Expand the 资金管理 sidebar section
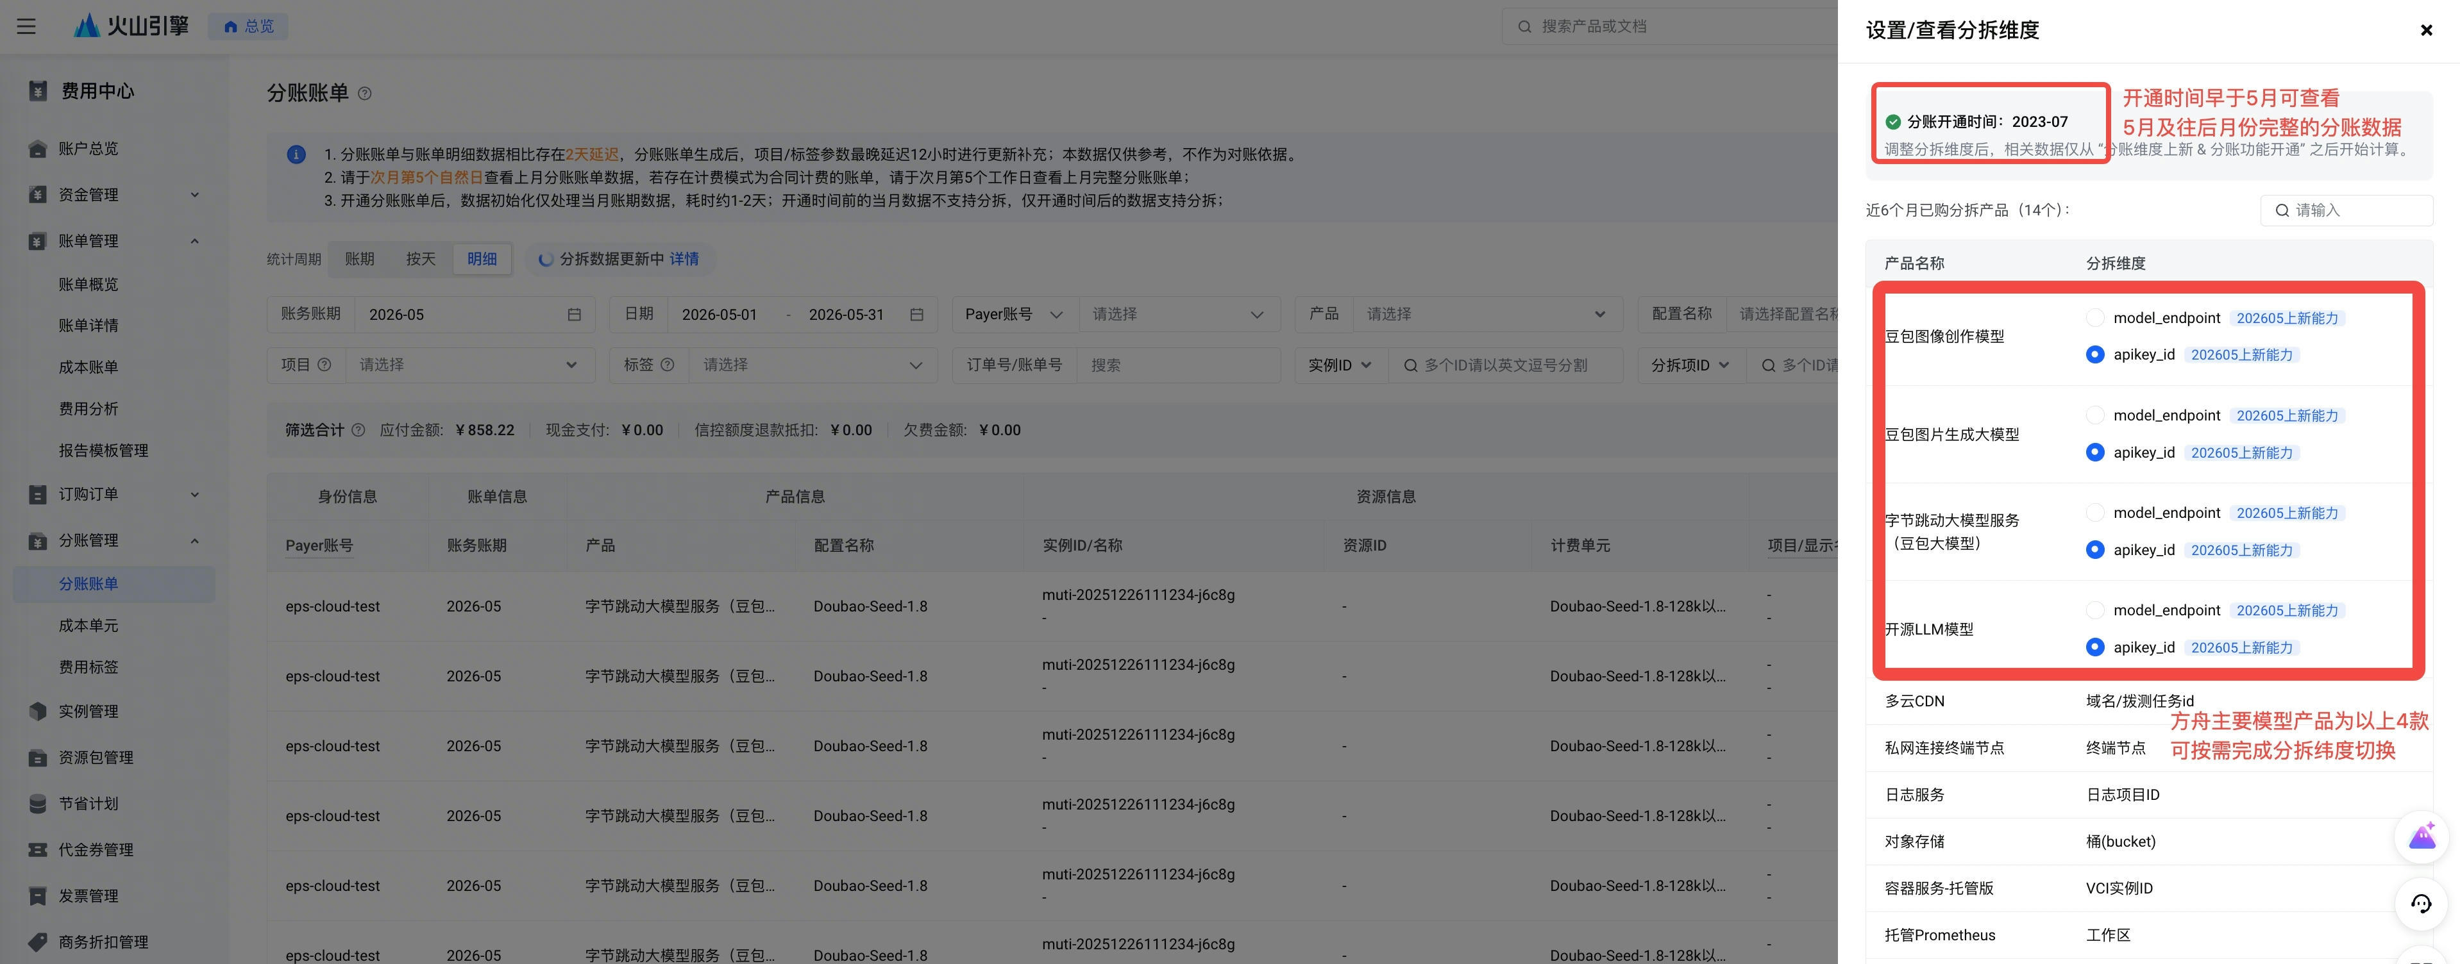 pos(115,195)
